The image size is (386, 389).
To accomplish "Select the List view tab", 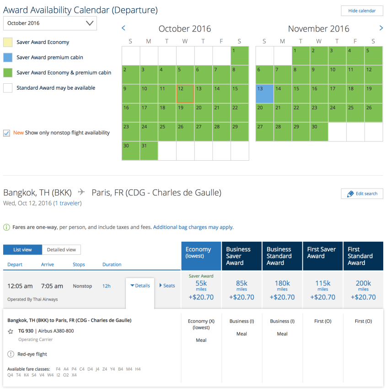I will [x=22, y=250].
